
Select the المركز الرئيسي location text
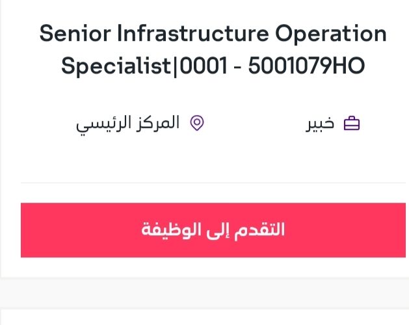pyautogui.click(x=127, y=124)
